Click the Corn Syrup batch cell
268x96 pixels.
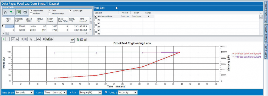pyautogui.click(x=137, y=16)
